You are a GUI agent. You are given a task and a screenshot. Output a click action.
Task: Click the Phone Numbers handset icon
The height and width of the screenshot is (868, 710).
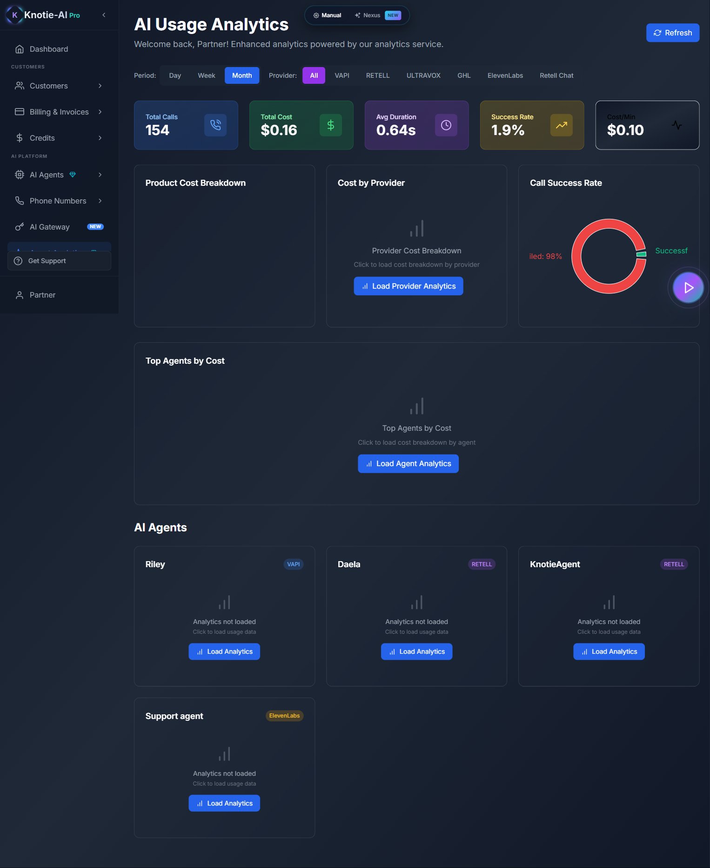click(20, 201)
